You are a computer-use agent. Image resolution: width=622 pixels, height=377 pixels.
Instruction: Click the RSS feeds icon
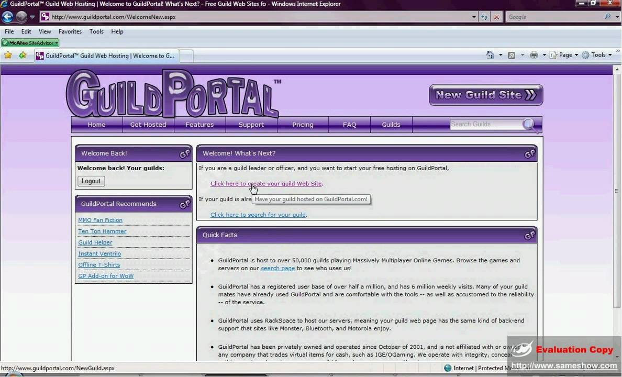(x=512, y=55)
